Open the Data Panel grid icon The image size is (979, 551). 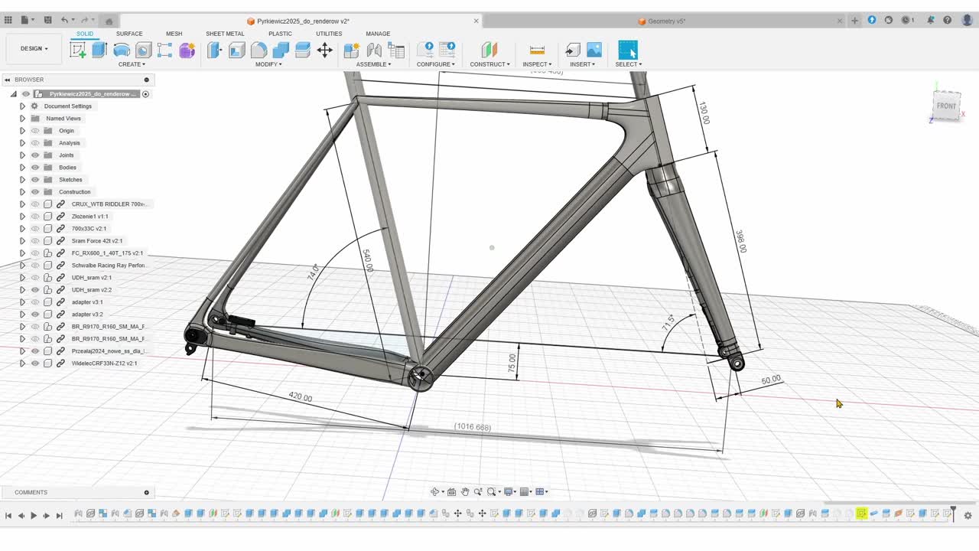point(8,20)
